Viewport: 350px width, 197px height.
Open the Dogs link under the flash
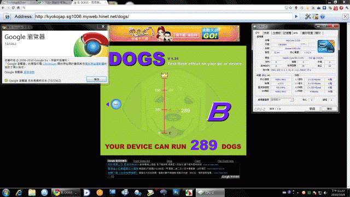(x=170, y=161)
